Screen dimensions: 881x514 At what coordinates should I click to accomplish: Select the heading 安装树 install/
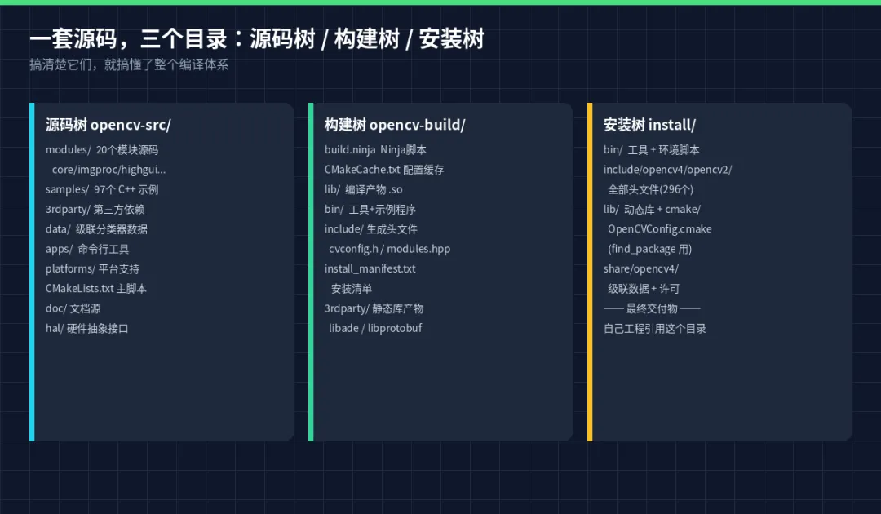[x=649, y=125]
